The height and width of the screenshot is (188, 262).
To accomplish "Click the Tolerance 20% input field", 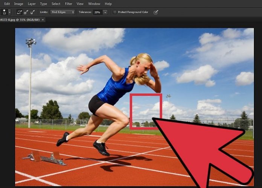I will [x=97, y=12].
